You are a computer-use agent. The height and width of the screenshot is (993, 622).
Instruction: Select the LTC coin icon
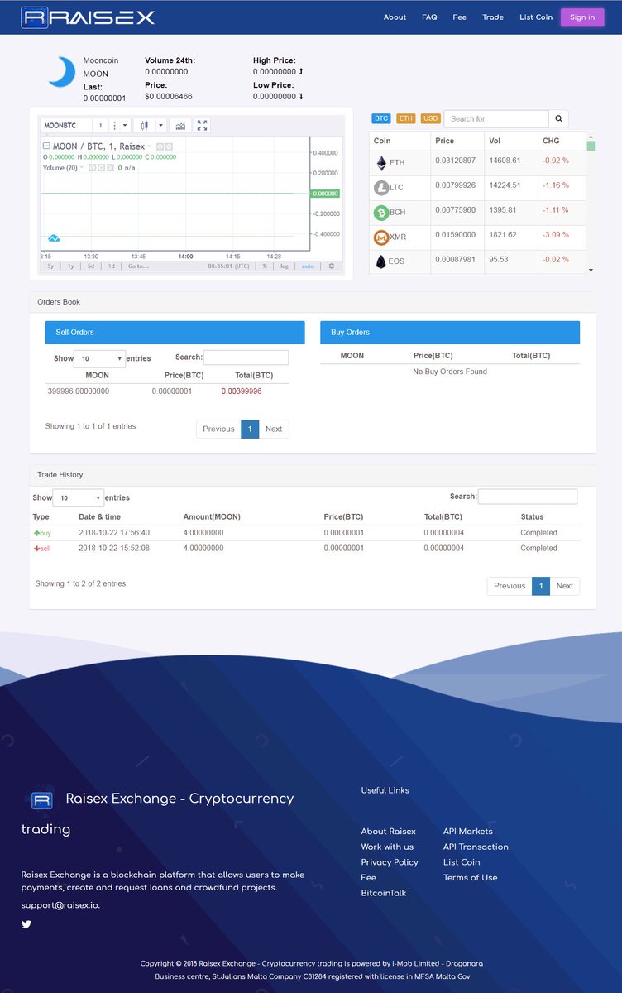381,188
